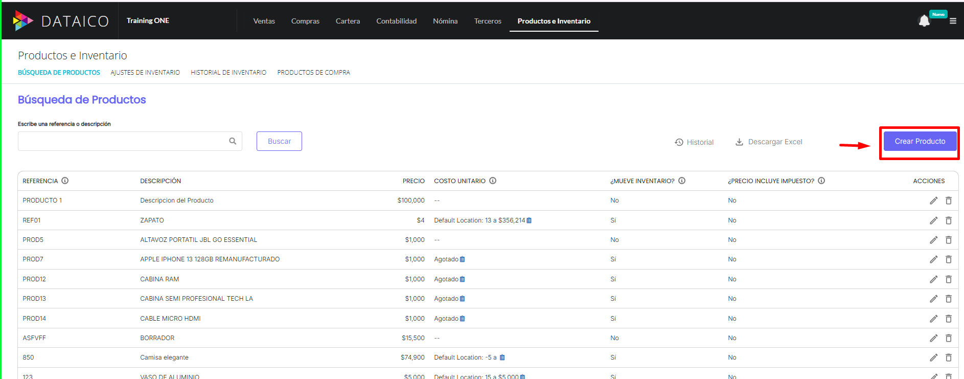Focus the reference or description search field
Screen dimensions: 964x379
tap(123, 141)
